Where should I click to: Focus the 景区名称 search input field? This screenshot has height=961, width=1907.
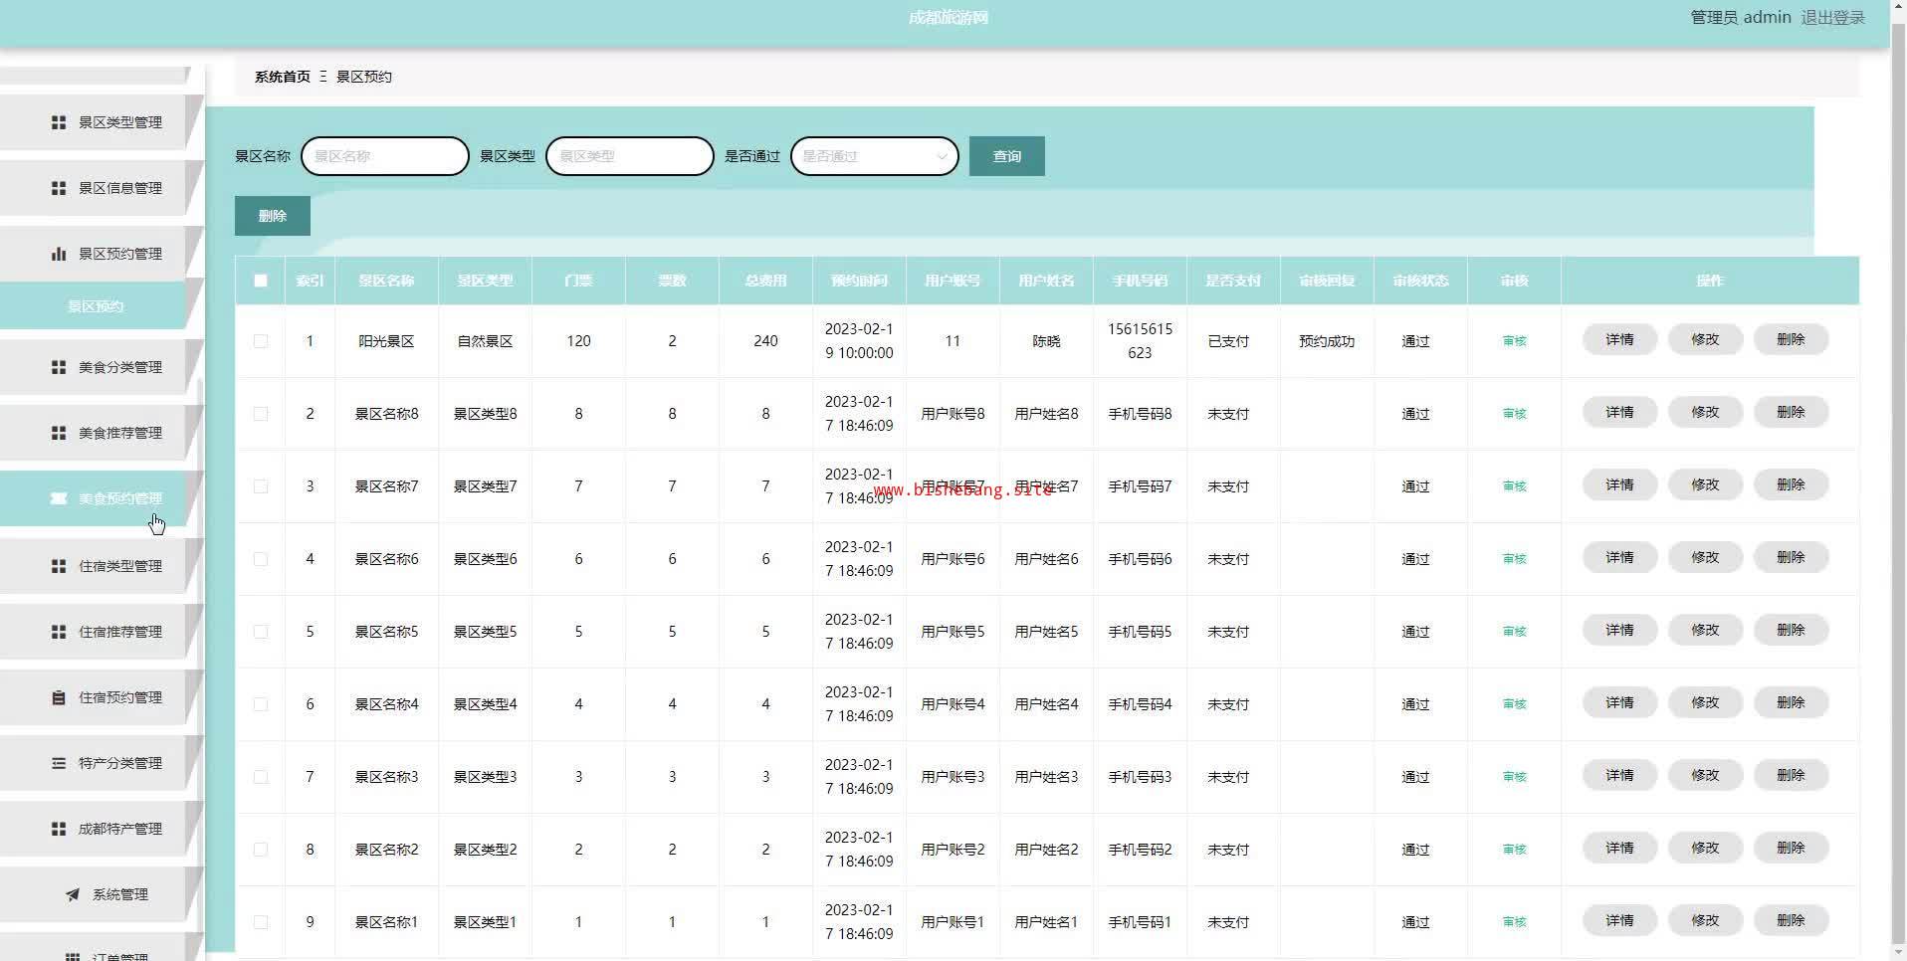[x=385, y=156]
